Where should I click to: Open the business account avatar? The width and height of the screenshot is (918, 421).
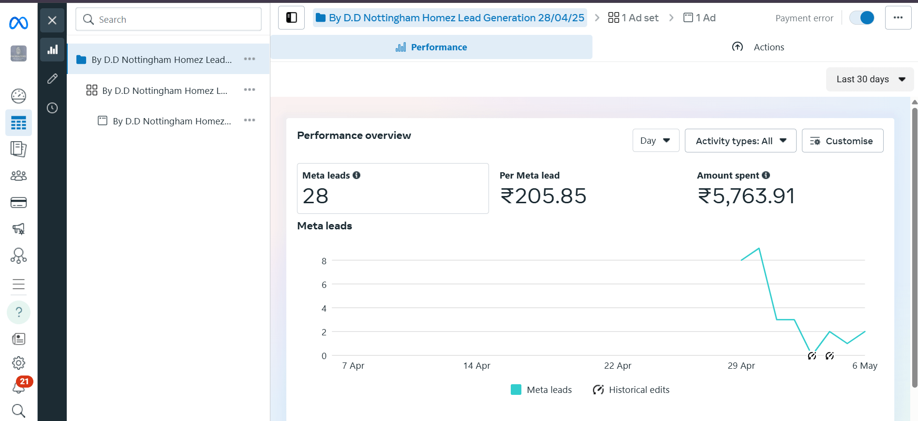click(18, 53)
